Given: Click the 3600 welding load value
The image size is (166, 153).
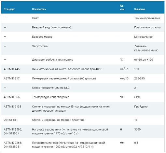Looking at the screenshot, I should (x=137, y=130).
